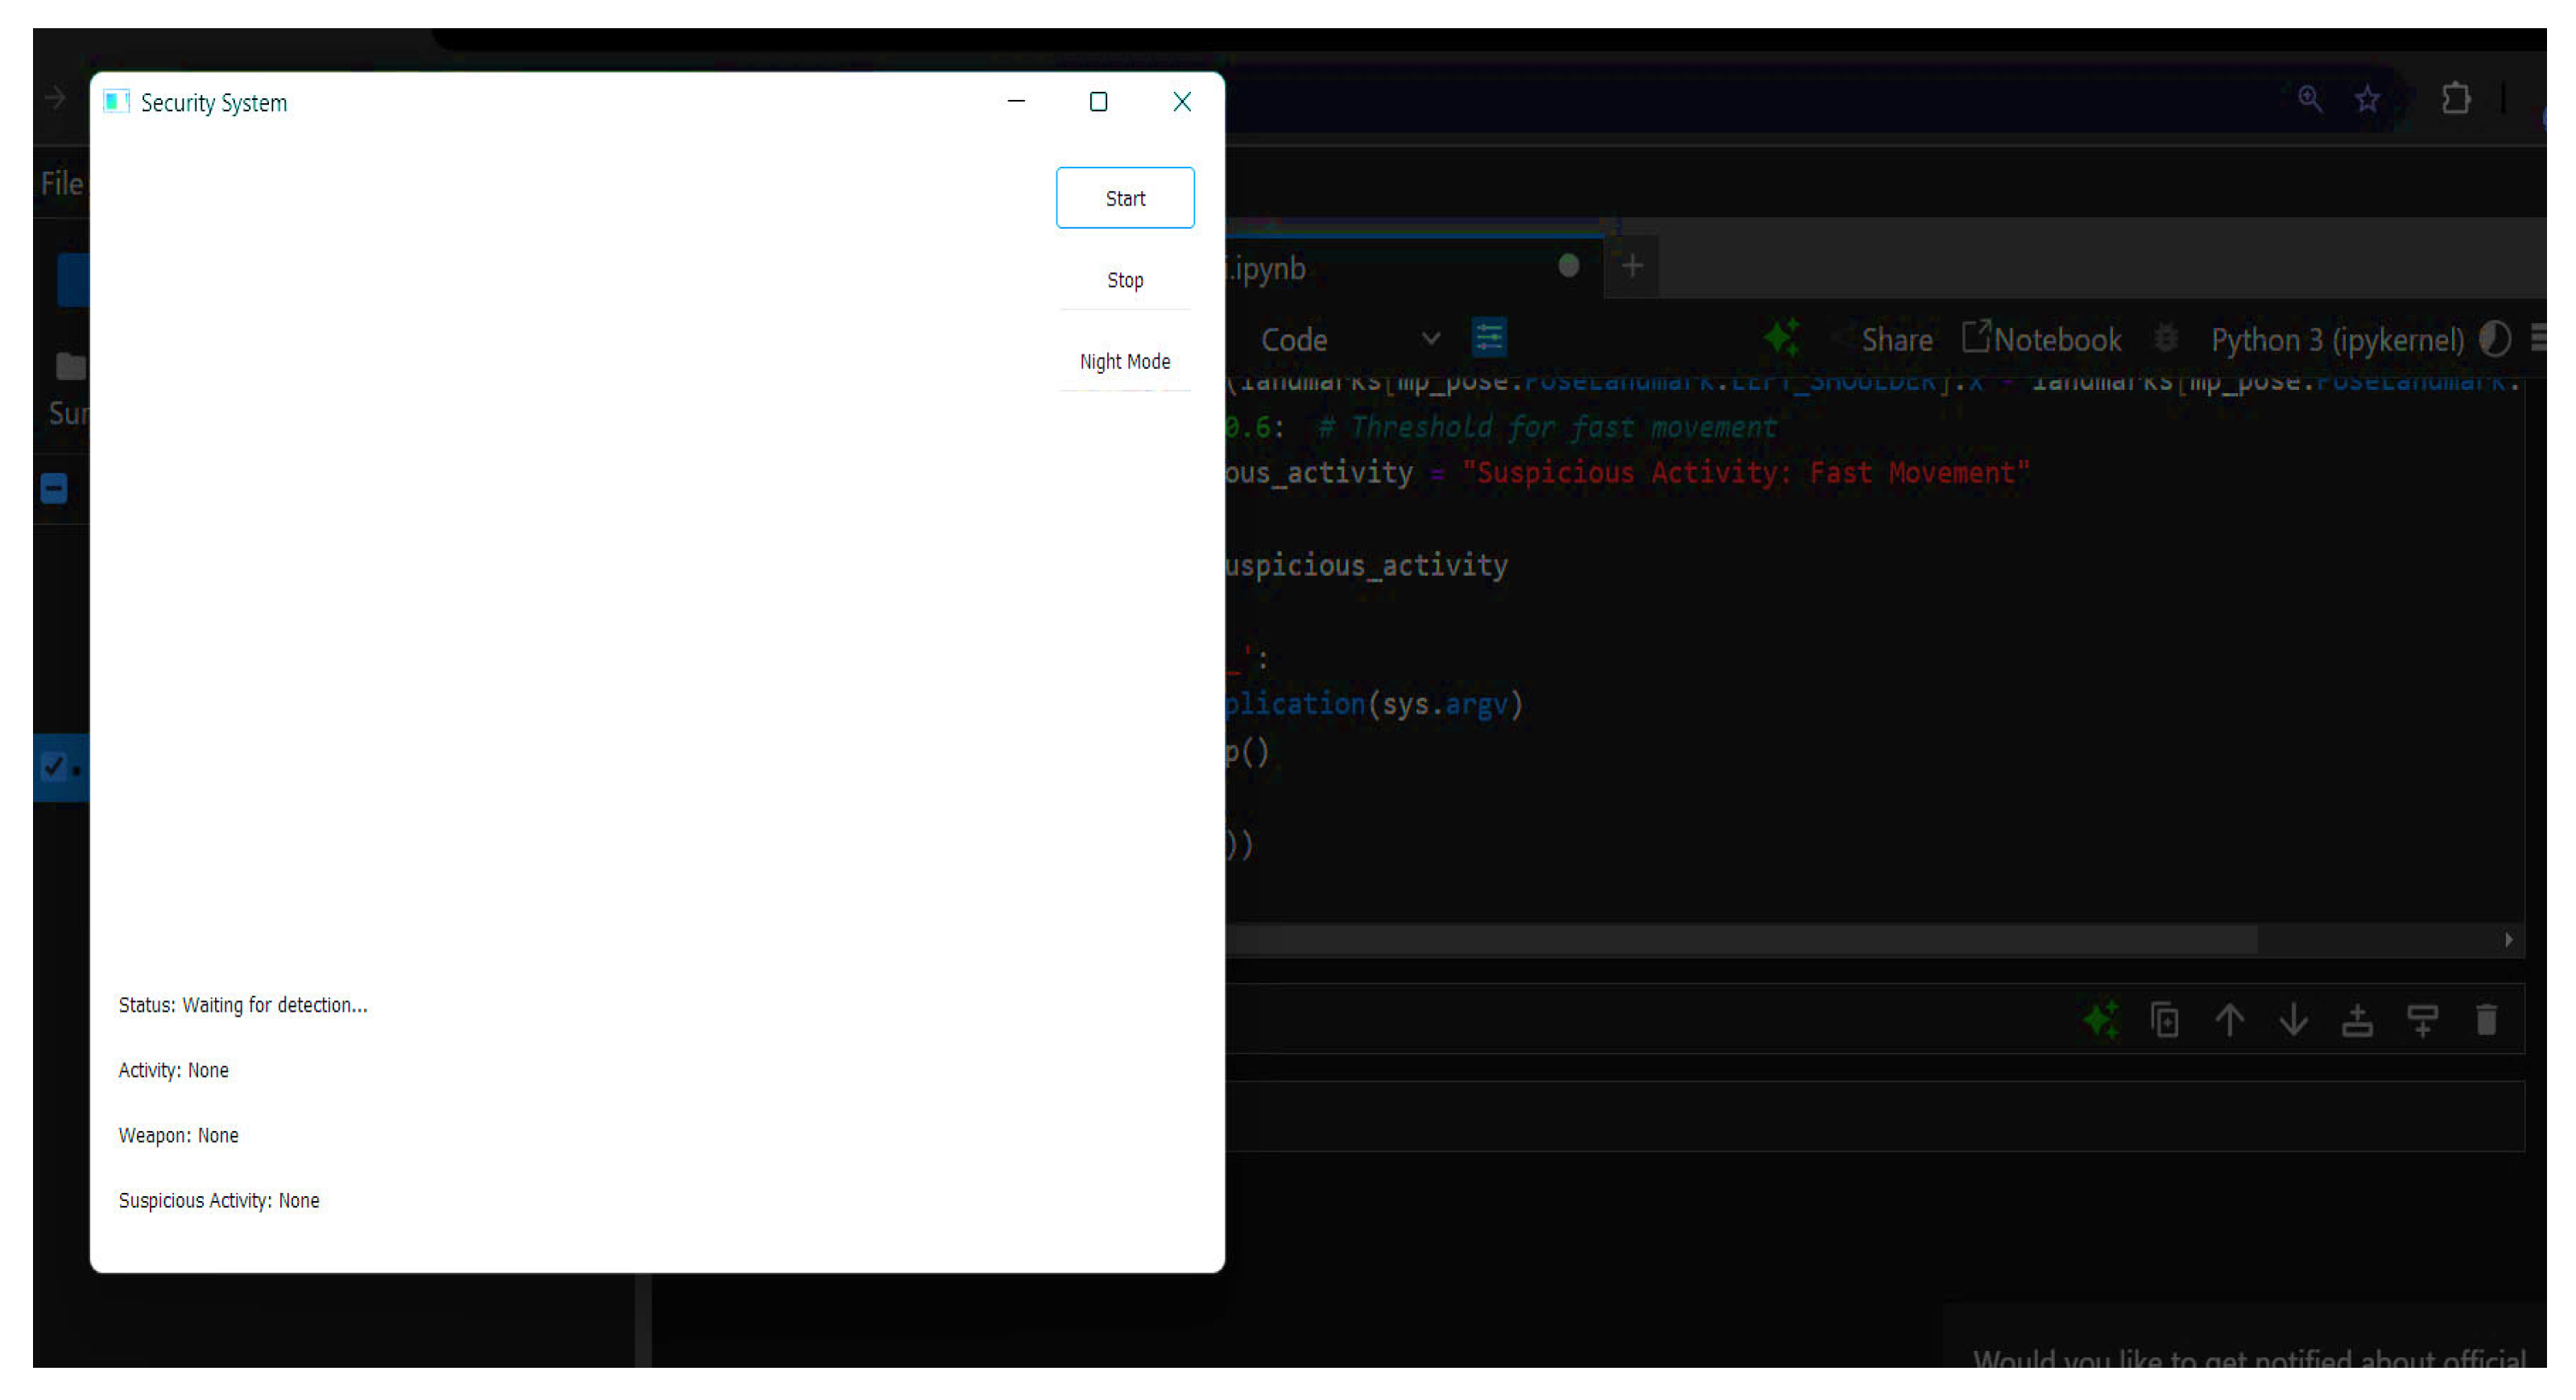The image size is (2576, 1400).
Task: Click the scrollbar right arrow in code cell
Action: click(2508, 939)
